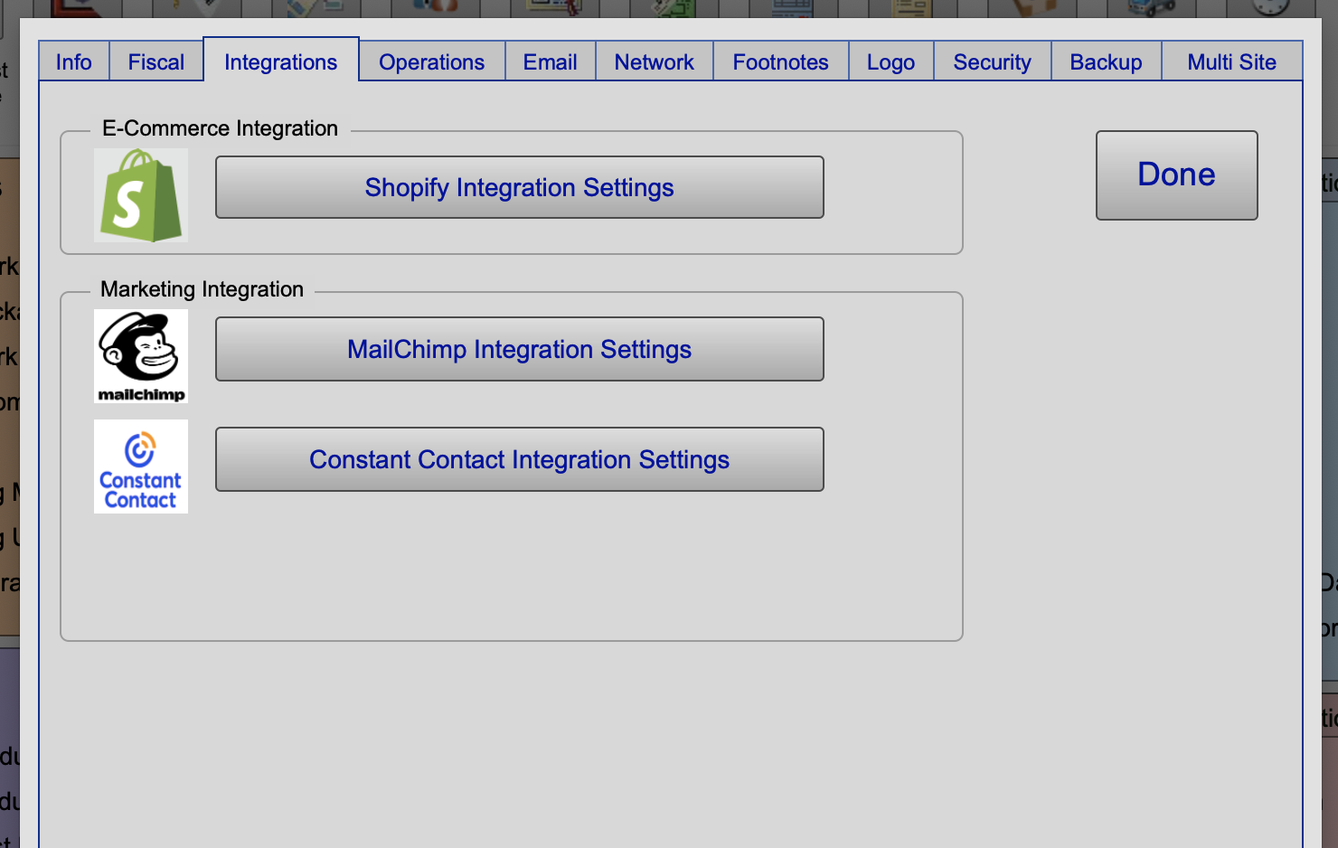Image resolution: width=1338 pixels, height=848 pixels.
Task: Select the Footnotes tab
Action: 781,62
